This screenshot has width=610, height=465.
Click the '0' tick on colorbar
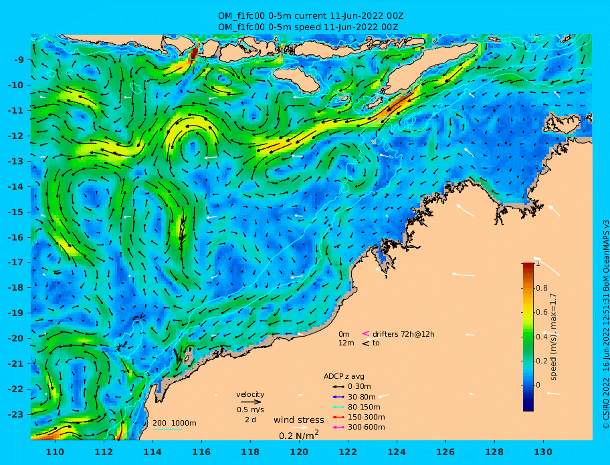(538, 385)
